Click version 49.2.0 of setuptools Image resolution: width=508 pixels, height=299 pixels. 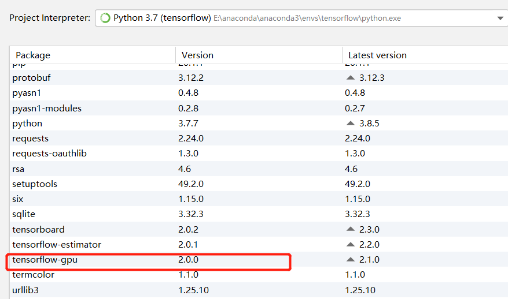click(191, 184)
